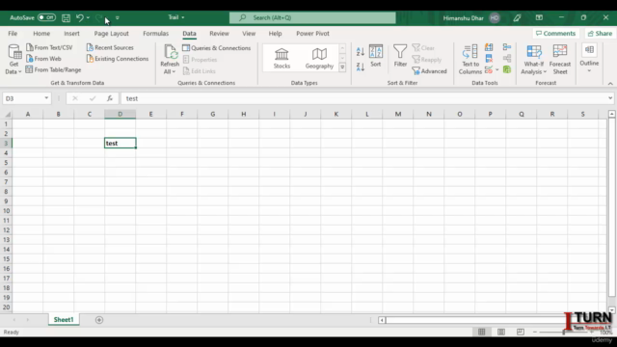This screenshot has width=617, height=347.
Task: Switch to Page Layout view icon
Action: (501, 332)
